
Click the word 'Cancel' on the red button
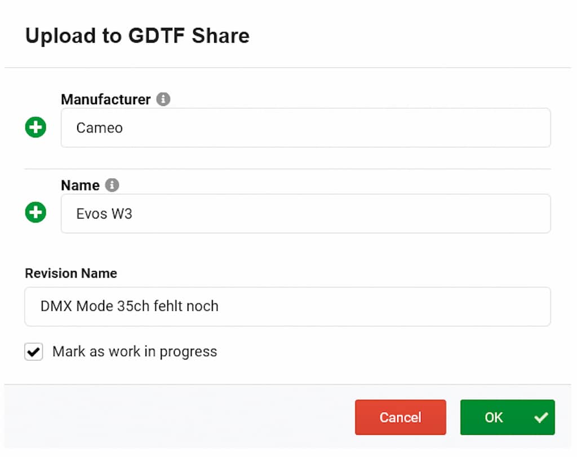(400, 418)
